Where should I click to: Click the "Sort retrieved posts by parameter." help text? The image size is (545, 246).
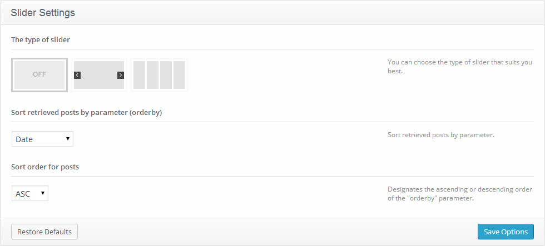click(x=440, y=135)
